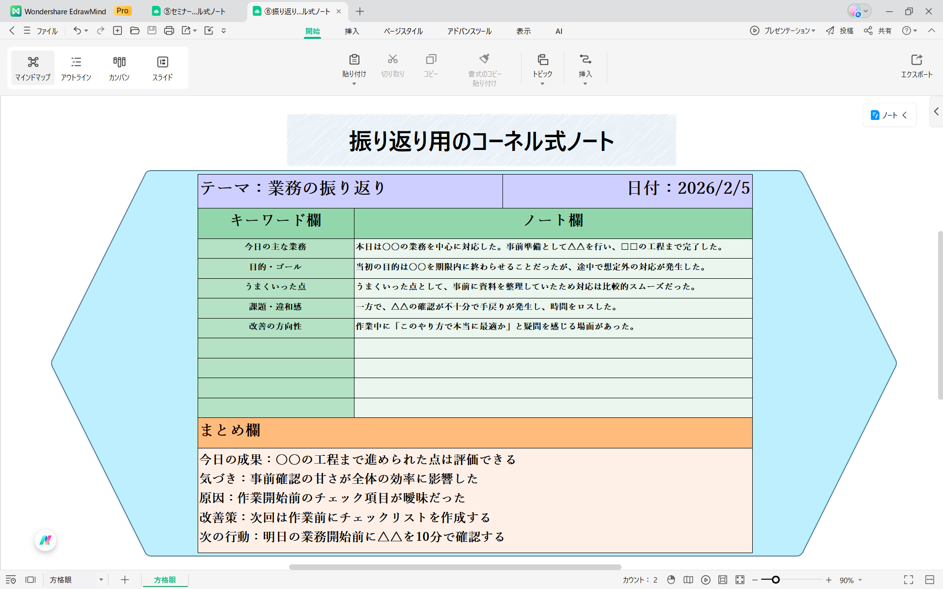Image resolution: width=943 pixels, height=589 pixels.
Task: Open a file with the folder icon
Action: [x=134, y=30]
